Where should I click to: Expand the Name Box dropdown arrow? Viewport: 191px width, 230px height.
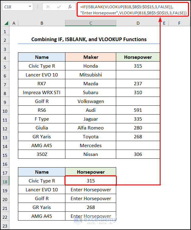coord(30,7)
